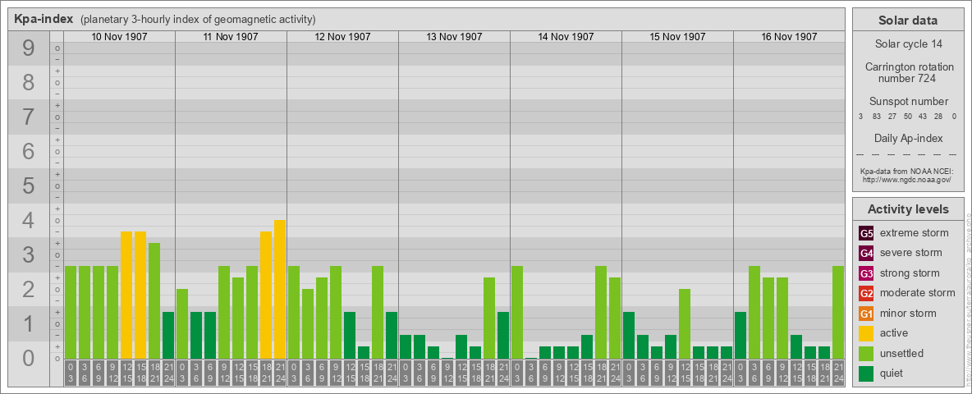Click the 'Solar data' panel heading
Image resolution: width=972 pixels, height=394 pixels.
[908, 21]
